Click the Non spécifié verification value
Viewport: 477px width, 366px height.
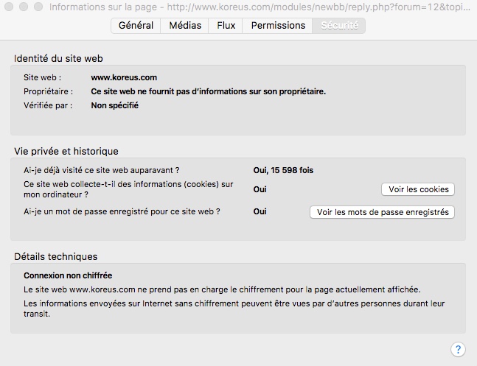click(114, 105)
